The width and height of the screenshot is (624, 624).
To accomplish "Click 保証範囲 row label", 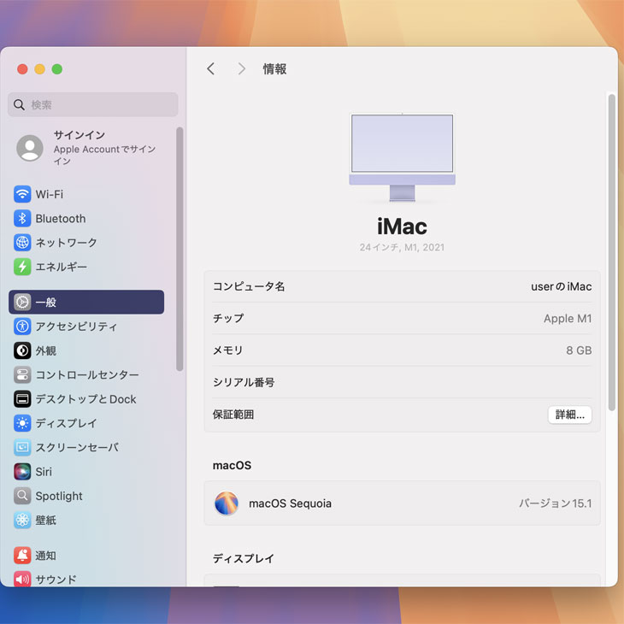I will coord(233,415).
